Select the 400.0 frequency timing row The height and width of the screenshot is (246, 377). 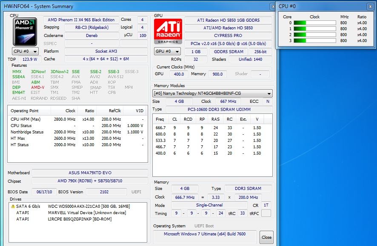tap(212, 153)
